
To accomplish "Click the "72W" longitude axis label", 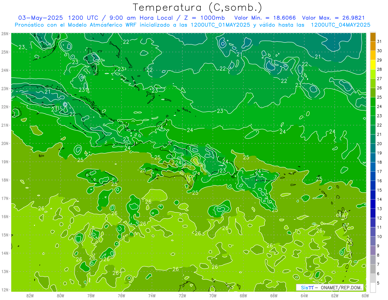I will 182,295.
